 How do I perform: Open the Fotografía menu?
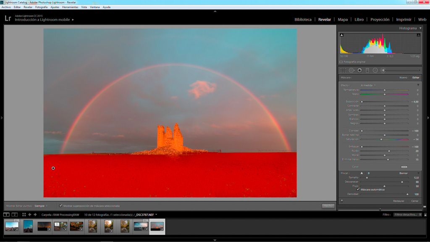pos(41,7)
